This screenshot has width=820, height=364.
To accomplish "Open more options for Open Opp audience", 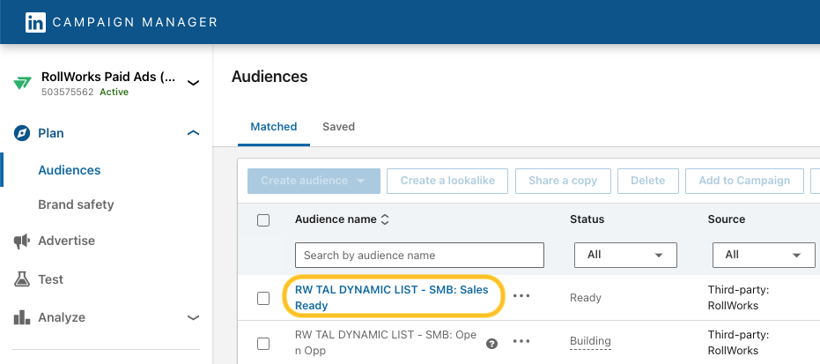I will (x=521, y=341).
